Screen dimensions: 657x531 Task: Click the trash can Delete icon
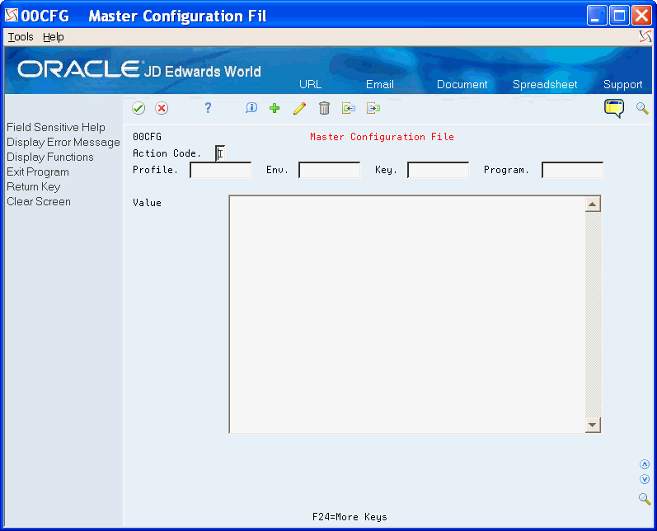(324, 108)
